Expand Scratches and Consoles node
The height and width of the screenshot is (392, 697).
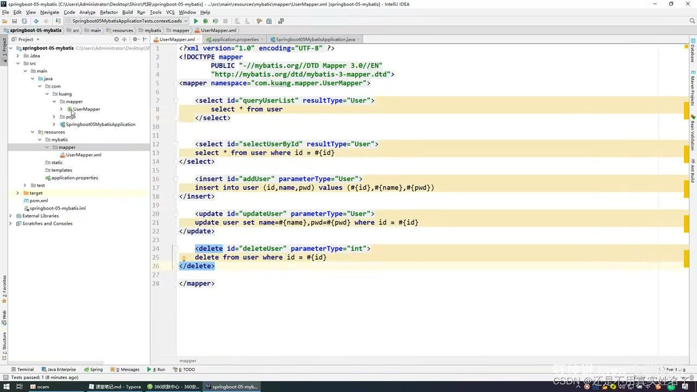[x=10, y=223]
